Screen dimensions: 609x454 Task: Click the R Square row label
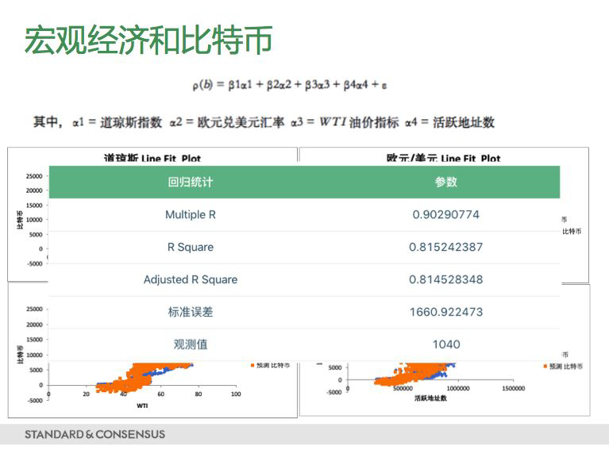[x=191, y=247]
